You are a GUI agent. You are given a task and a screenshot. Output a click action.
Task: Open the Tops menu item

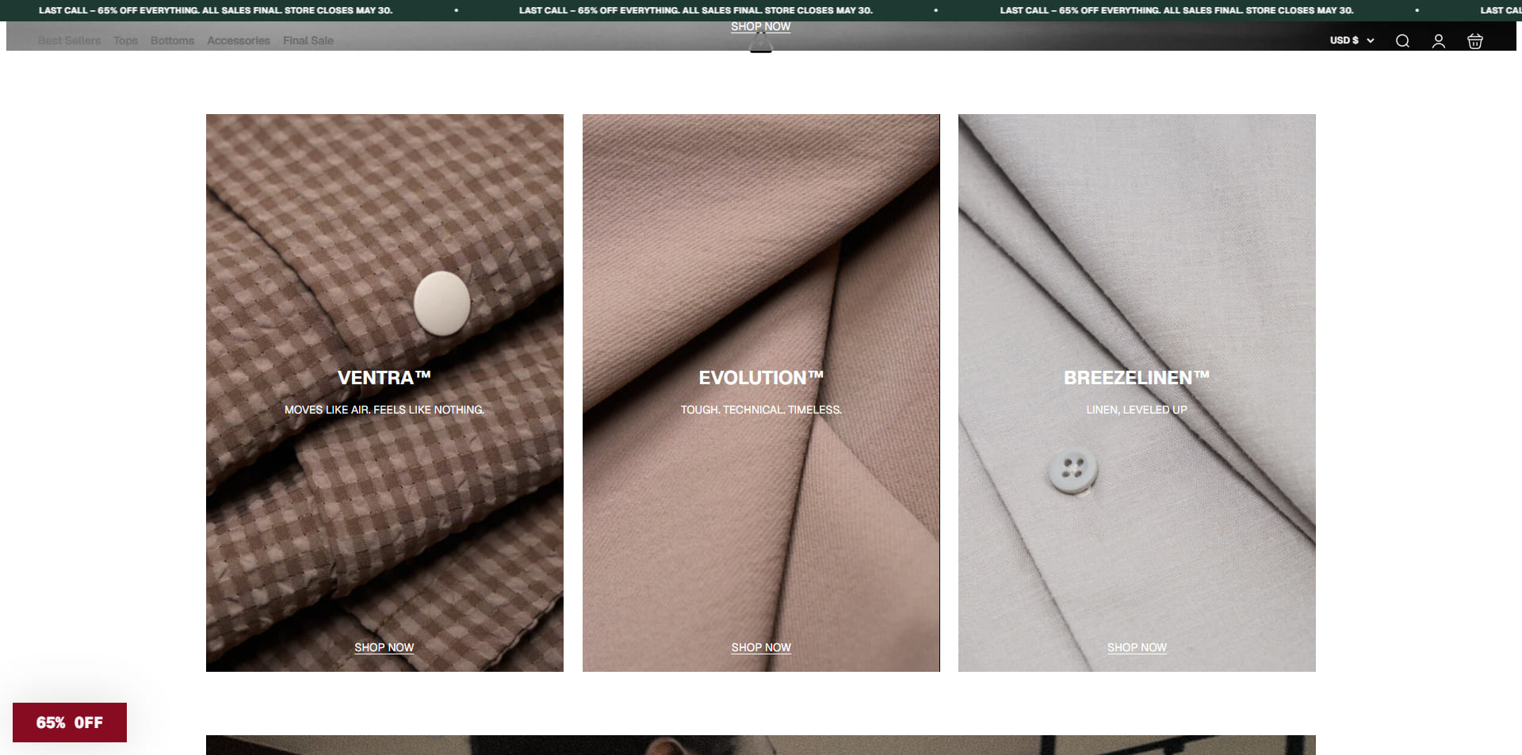[x=125, y=40]
